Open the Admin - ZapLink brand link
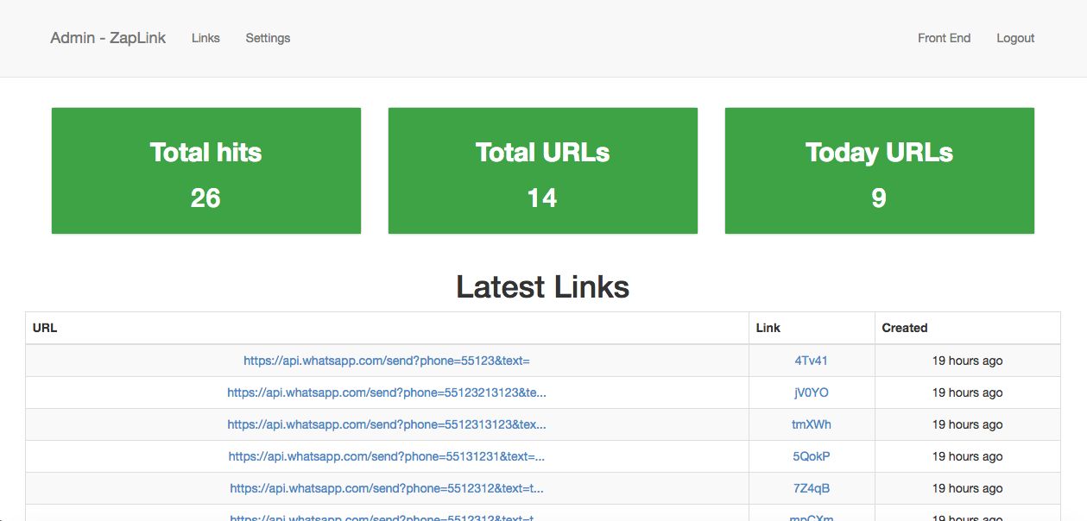1087x521 pixels. coord(108,38)
